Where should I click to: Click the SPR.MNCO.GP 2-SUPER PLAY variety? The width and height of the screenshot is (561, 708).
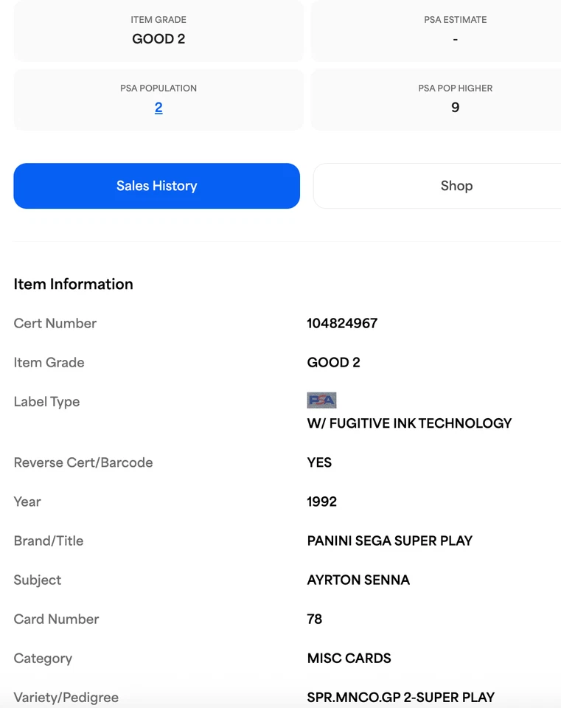coord(400,697)
